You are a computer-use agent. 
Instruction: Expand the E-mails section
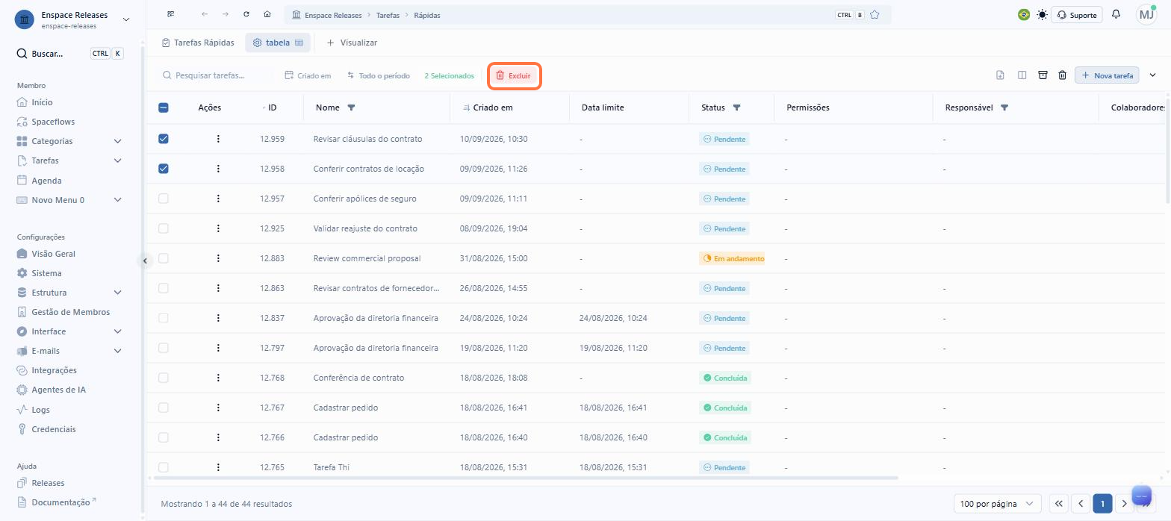117,351
